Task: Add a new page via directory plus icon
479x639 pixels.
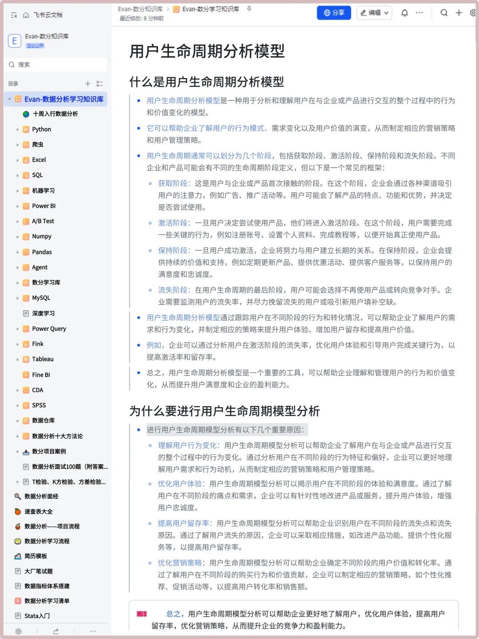Action: coord(88,83)
